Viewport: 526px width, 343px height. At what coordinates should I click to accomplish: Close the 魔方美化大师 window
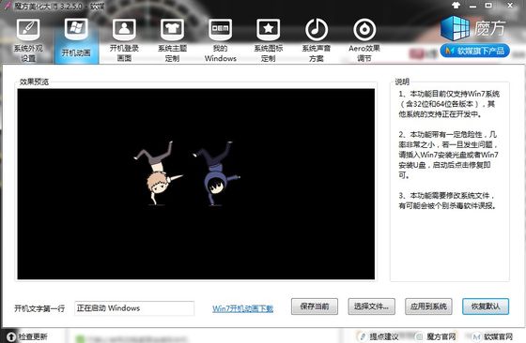click(x=510, y=6)
